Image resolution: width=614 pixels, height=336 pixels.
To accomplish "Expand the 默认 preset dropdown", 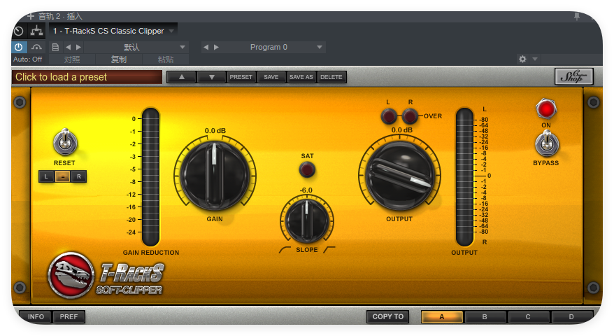I will pos(182,47).
